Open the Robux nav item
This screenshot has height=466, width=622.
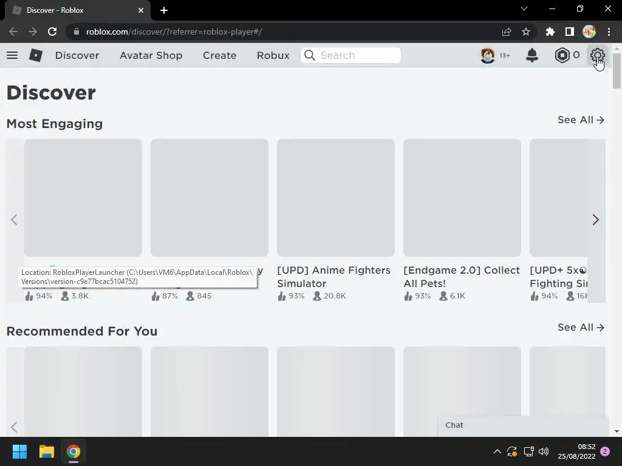tap(273, 55)
